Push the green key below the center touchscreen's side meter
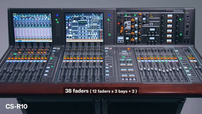The height and width of the screenshot is (114, 202). (x=110, y=35)
